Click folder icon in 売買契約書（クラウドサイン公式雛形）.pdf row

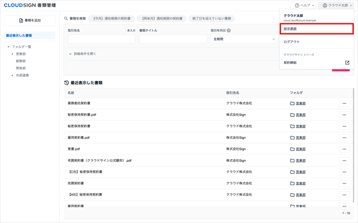[292, 161]
